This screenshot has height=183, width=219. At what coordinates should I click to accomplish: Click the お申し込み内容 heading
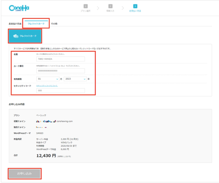[x=17, y=104]
